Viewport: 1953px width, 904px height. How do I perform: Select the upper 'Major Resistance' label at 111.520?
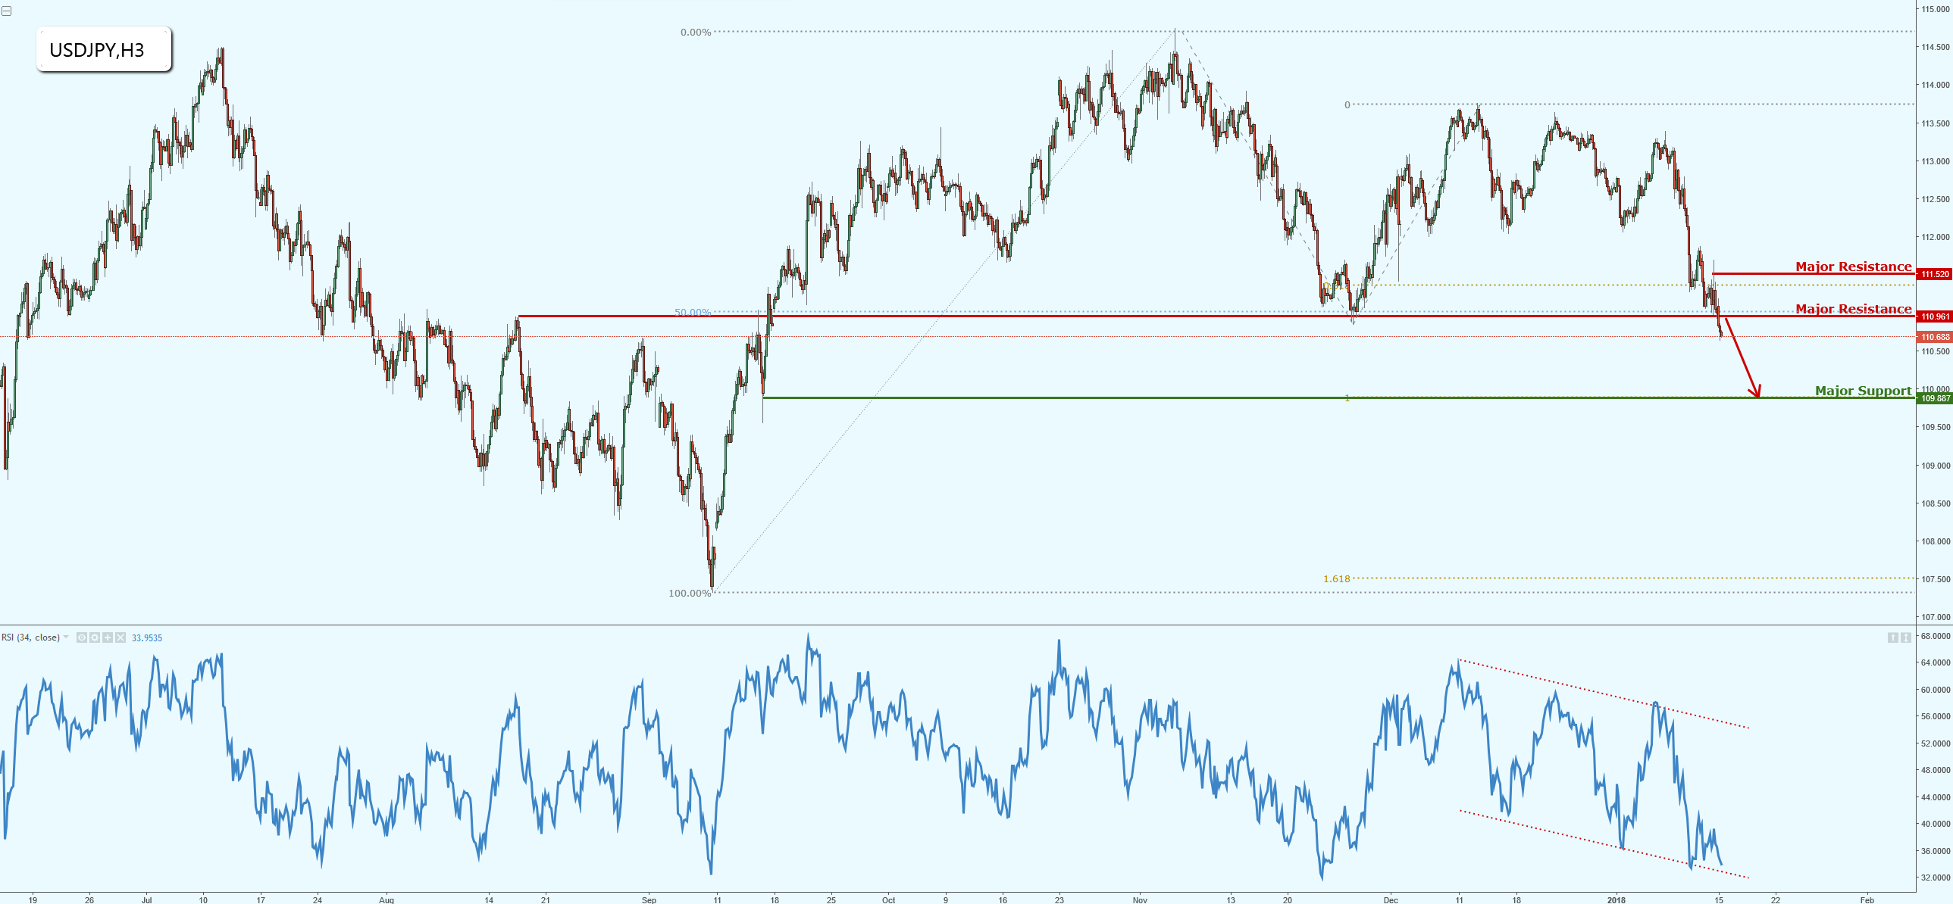[x=1853, y=266]
